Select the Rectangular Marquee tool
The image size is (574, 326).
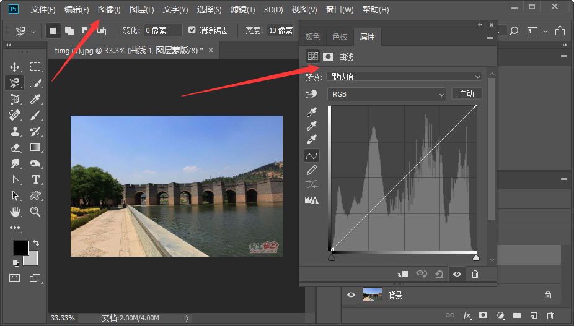pos(35,67)
